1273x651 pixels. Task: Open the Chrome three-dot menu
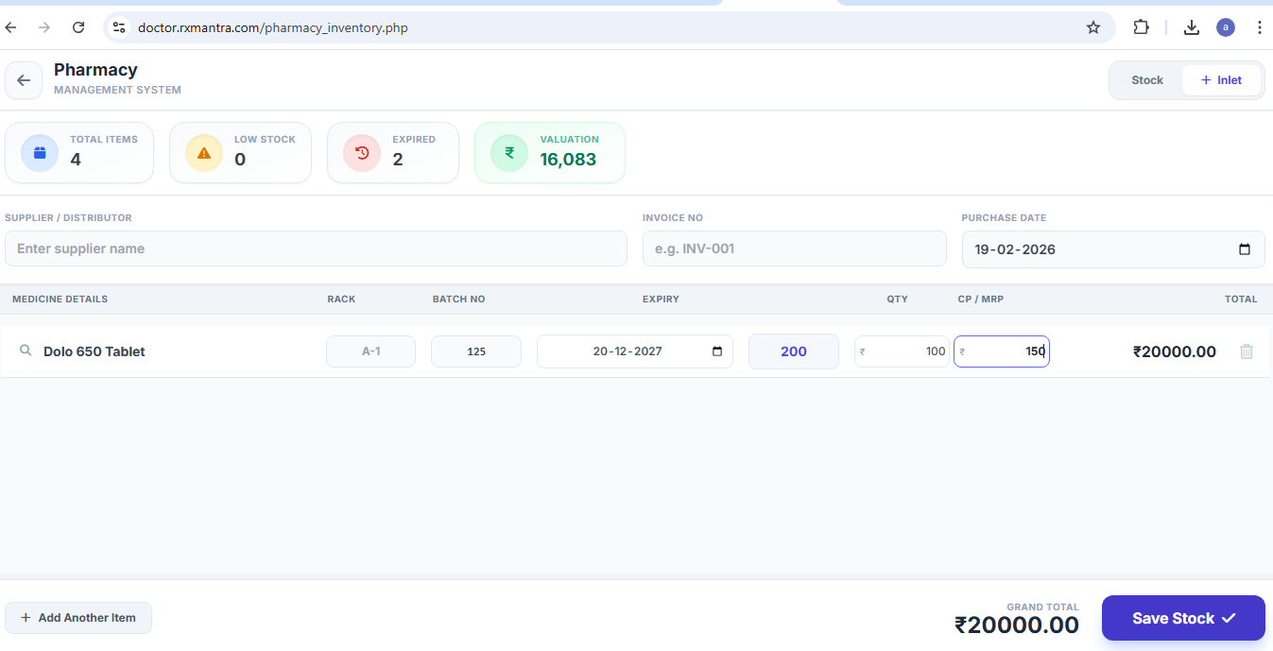pyautogui.click(x=1259, y=27)
